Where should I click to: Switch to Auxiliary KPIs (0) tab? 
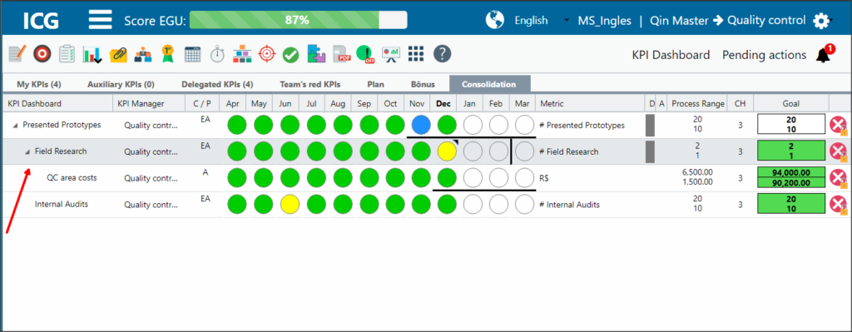pos(121,84)
